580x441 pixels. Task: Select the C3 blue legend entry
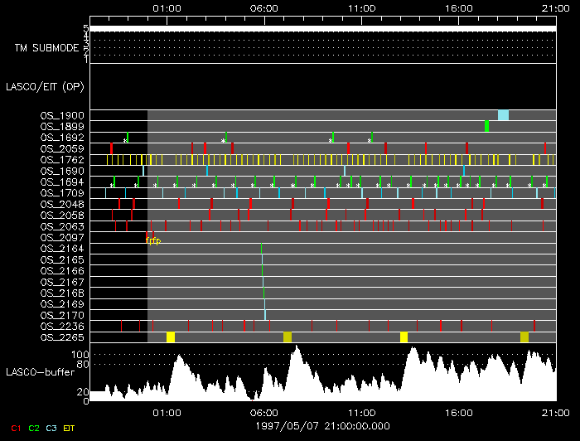(52, 429)
